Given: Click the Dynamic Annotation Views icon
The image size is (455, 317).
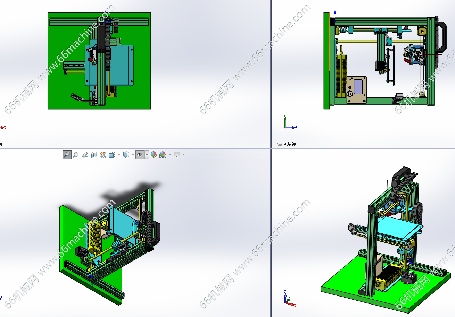Looking at the screenshot, I should tap(103, 155).
